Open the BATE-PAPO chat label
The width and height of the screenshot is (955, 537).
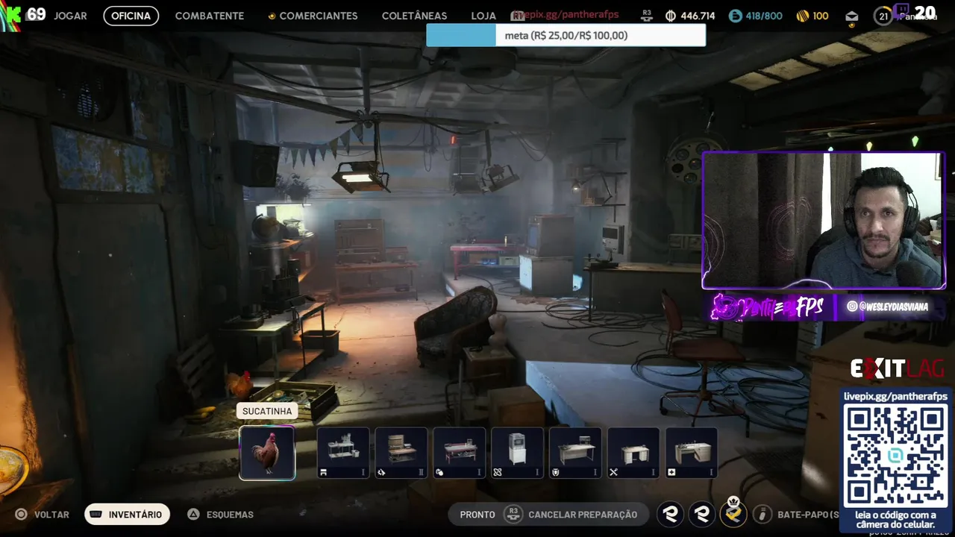click(808, 515)
